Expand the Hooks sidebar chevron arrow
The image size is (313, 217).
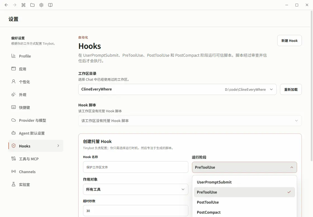pos(58,146)
